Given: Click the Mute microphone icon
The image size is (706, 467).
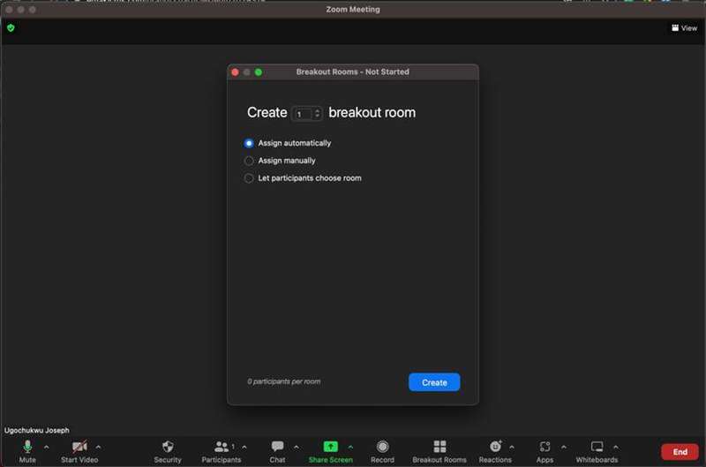Looking at the screenshot, I should tap(27, 448).
